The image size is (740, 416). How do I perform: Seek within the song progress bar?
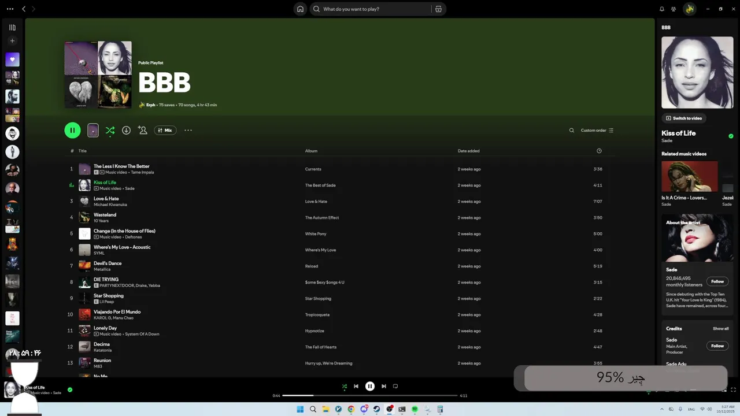(370, 396)
